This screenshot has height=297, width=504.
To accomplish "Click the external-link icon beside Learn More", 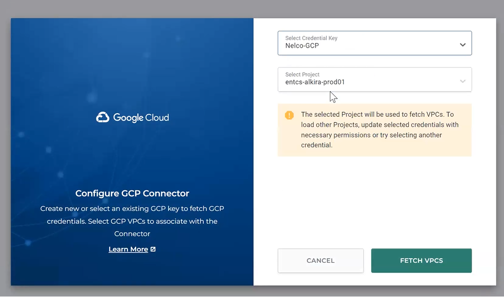I will 153,249.
